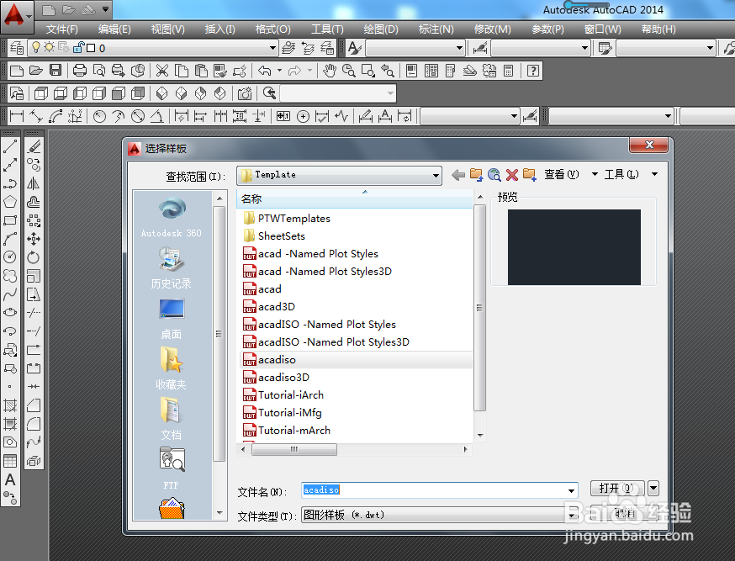Open the Insert (插入) menu
Viewport: 735px width, 561px height.
click(219, 29)
